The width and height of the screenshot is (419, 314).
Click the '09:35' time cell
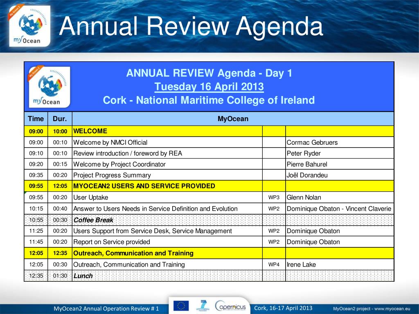click(x=36, y=175)
